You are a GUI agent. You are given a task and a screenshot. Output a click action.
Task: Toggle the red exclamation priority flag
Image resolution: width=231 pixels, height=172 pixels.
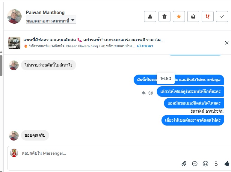tap(208, 16)
